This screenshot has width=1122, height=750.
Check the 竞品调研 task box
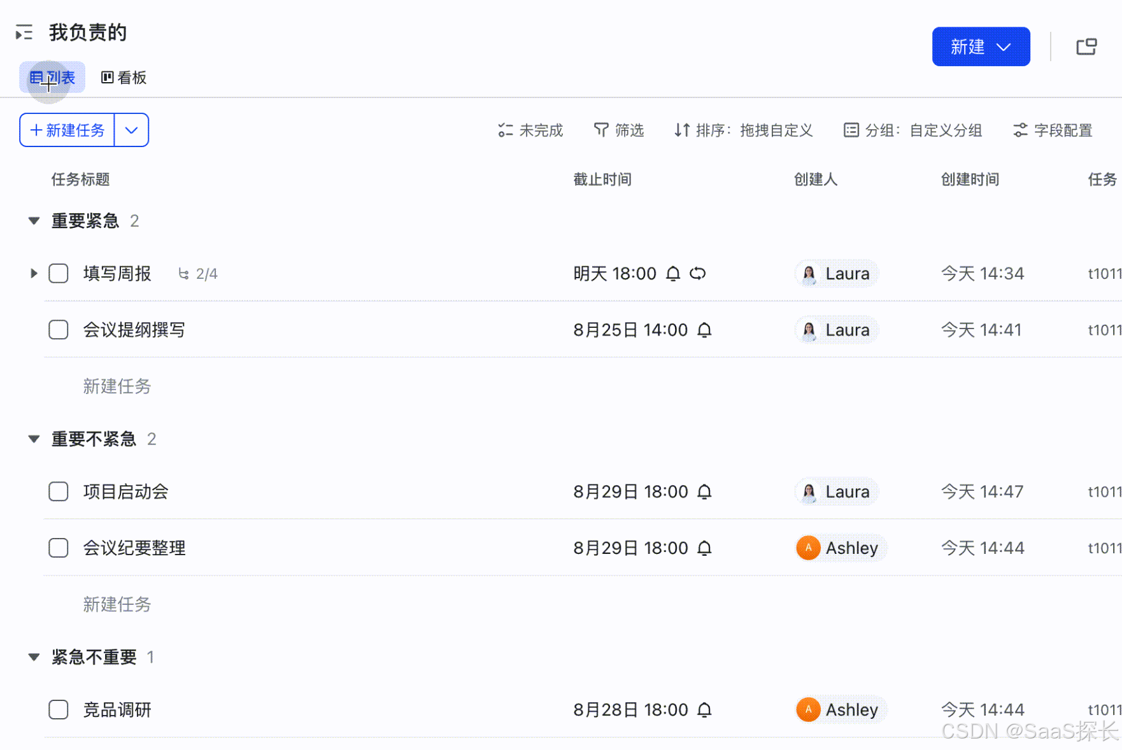[59, 710]
